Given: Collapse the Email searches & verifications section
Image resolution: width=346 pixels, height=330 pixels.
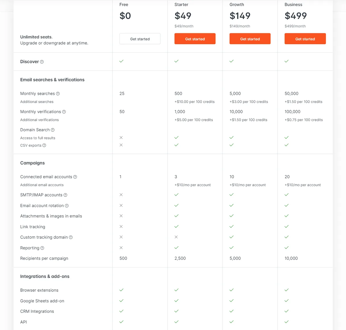Looking at the screenshot, I should [52, 80].
